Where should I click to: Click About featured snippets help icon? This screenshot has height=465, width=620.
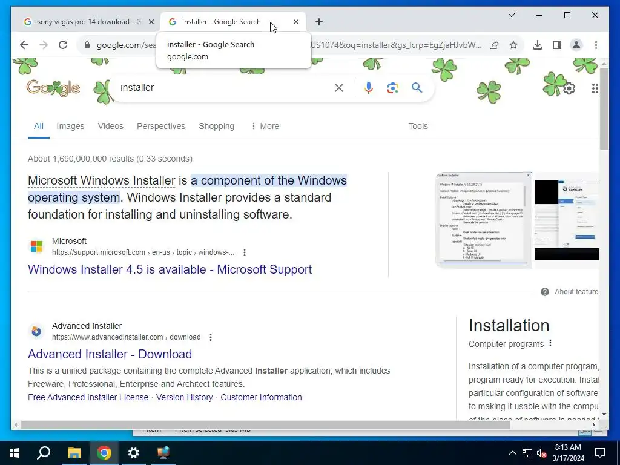[544, 292]
